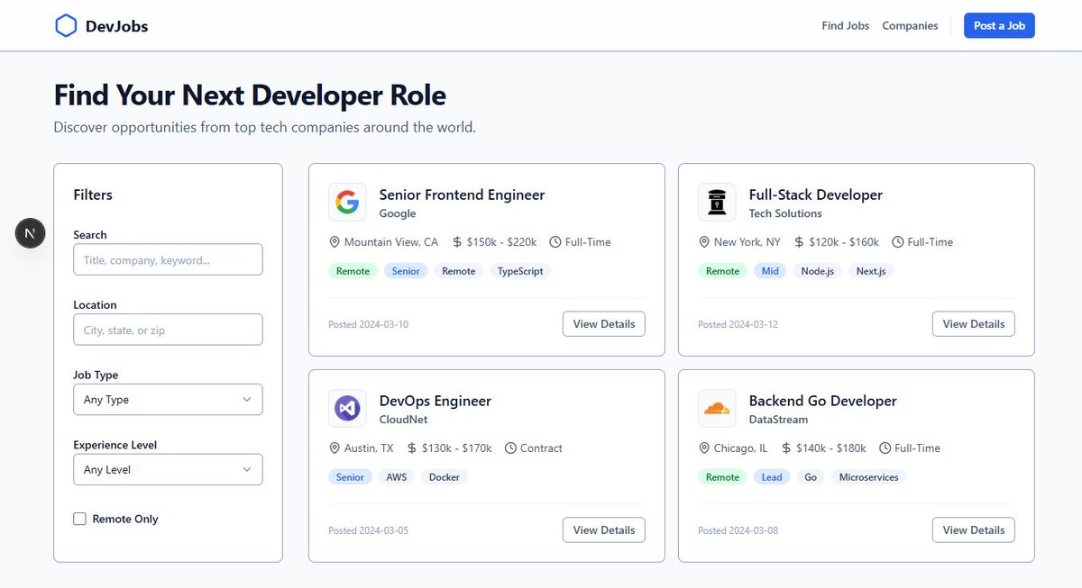Screen dimensions: 1082x588
Task: Click the AWS tag
Action: [397, 477]
